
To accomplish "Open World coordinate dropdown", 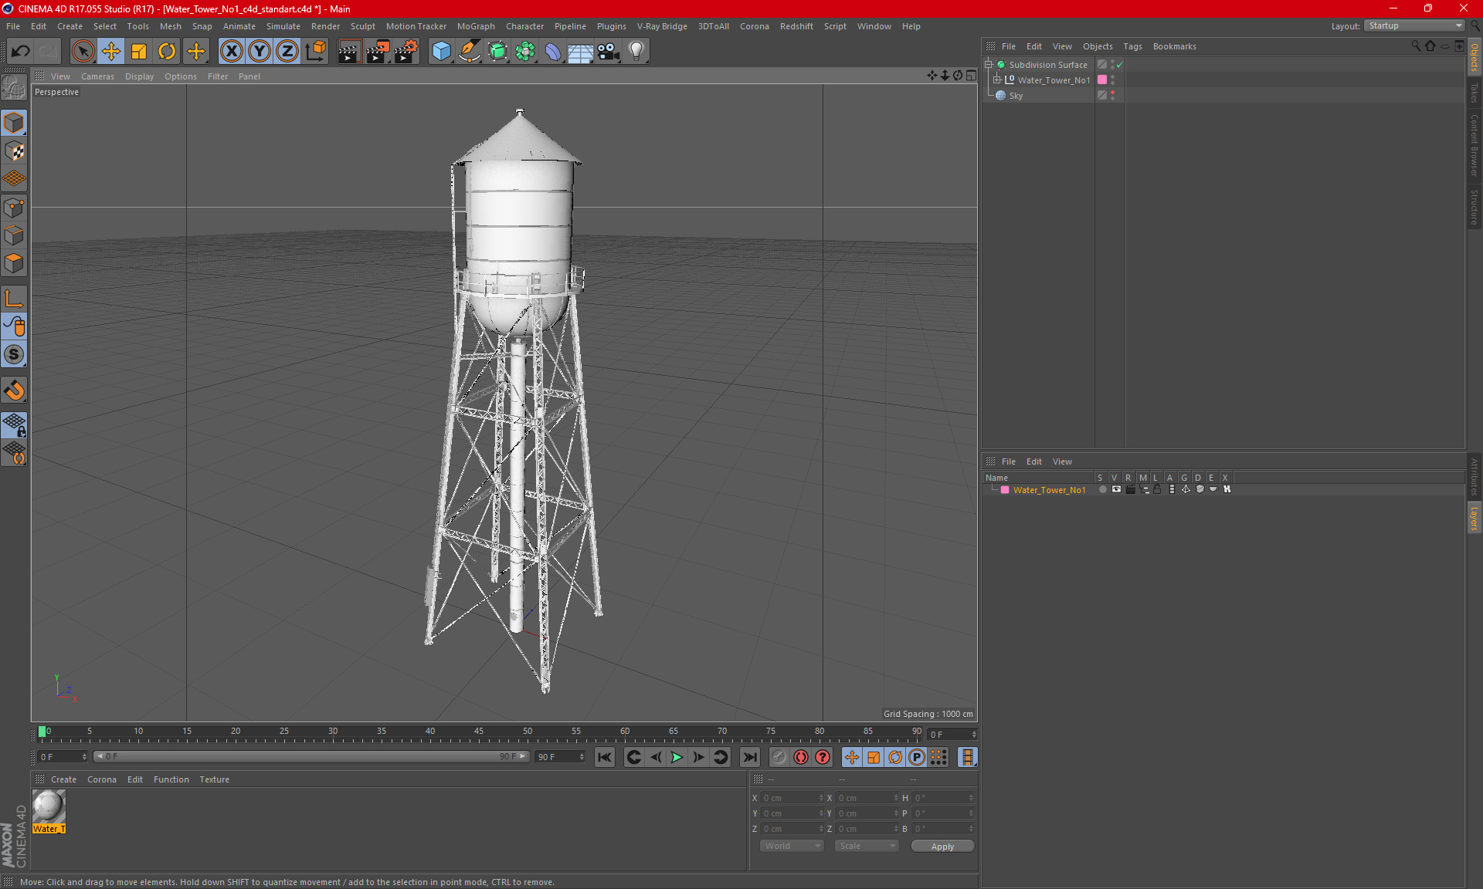I will point(792,846).
